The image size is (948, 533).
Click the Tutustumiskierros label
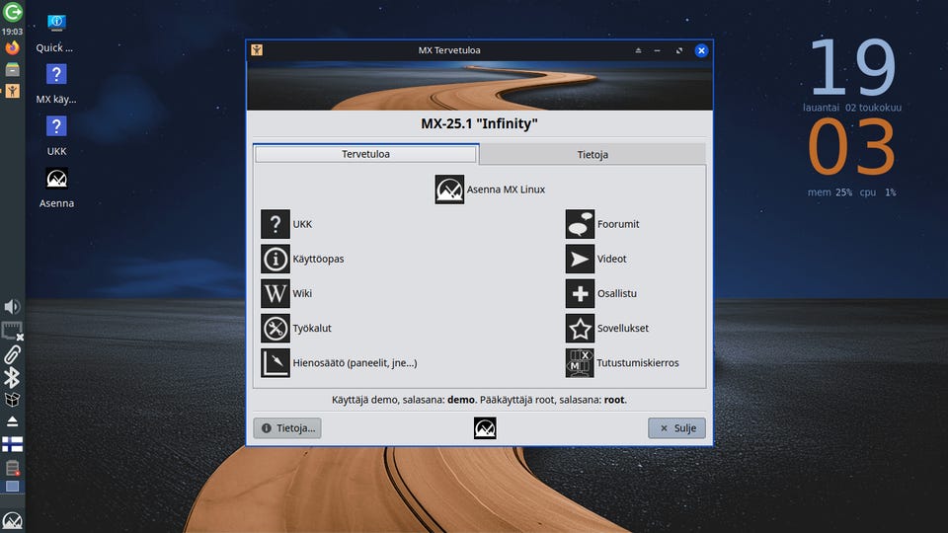638,362
